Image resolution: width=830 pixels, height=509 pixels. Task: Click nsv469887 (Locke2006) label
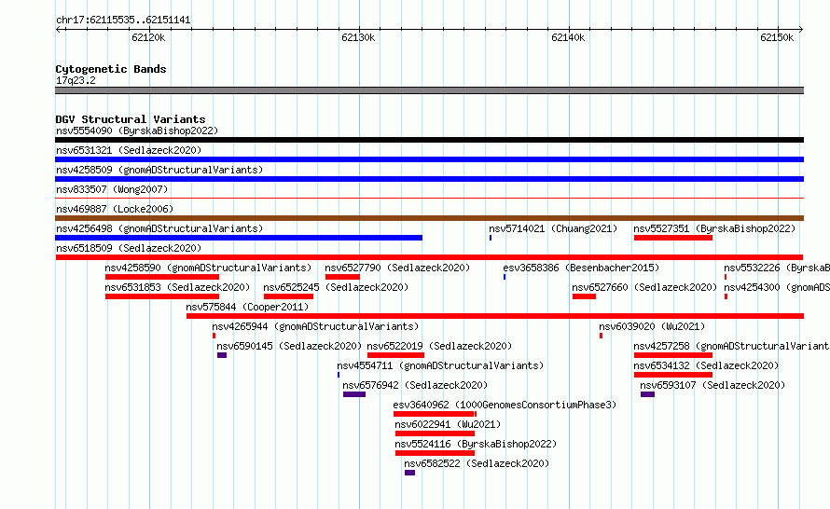tap(115, 209)
